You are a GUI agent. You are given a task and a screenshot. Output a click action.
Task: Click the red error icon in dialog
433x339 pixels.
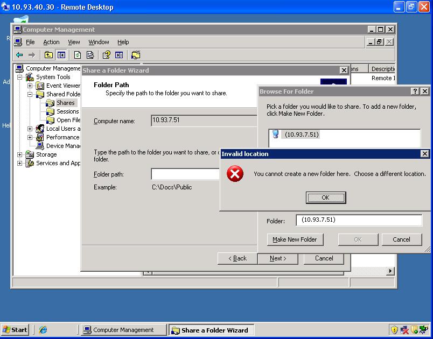(235, 174)
